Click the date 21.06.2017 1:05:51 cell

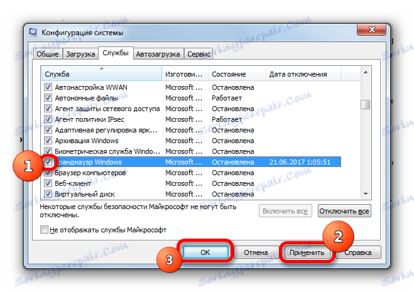tap(300, 162)
